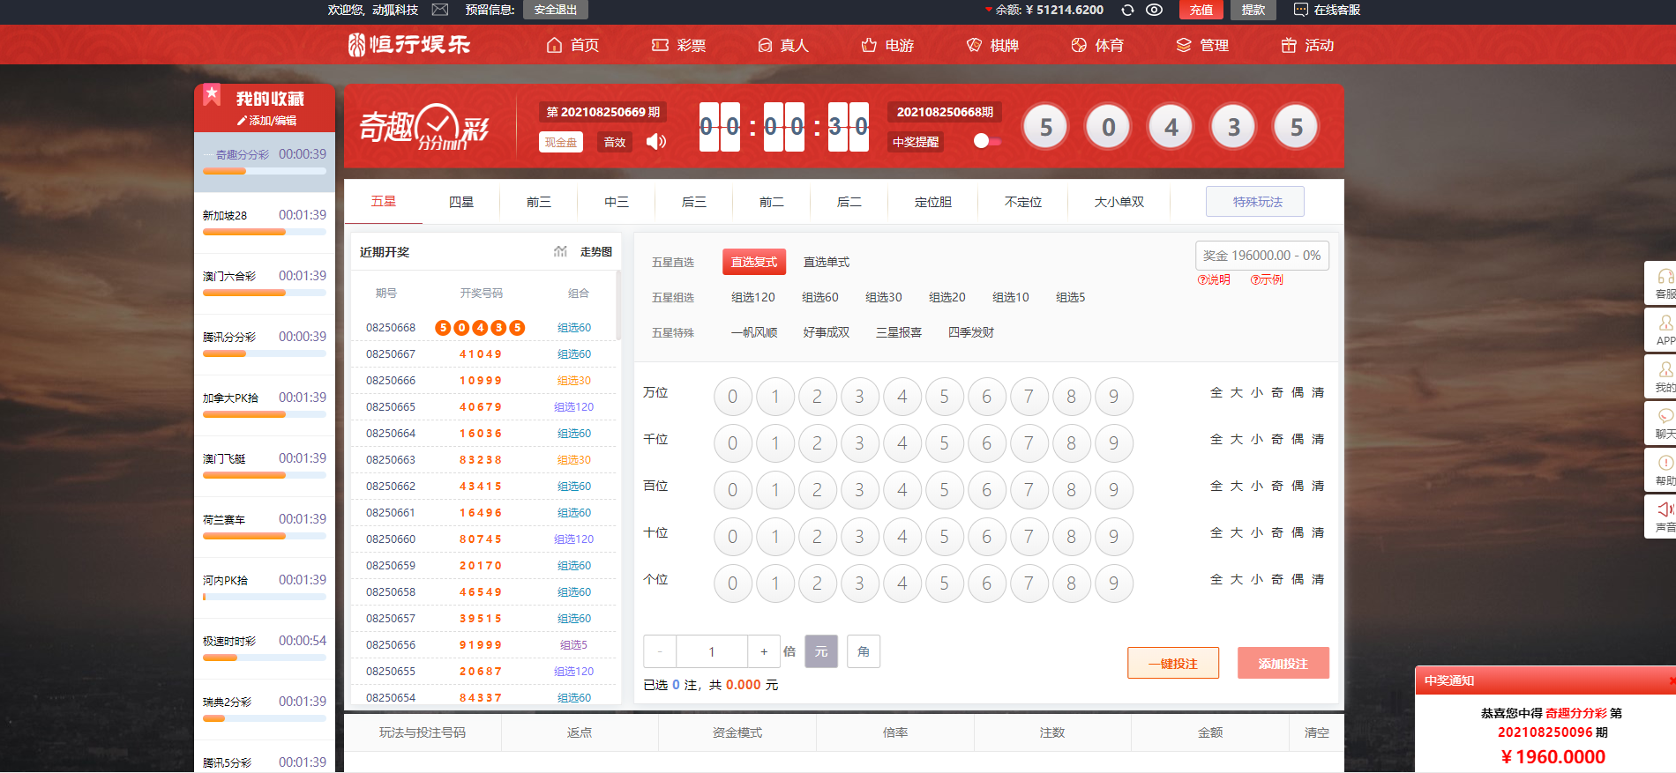Select the 元 currency unit option
Image resolution: width=1676 pixels, height=773 pixels.
[820, 651]
